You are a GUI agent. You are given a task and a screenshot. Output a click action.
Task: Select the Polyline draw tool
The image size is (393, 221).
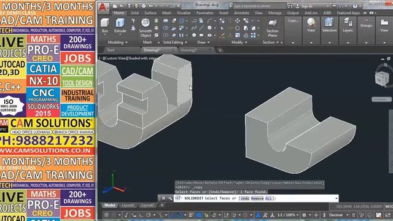coord(194,21)
